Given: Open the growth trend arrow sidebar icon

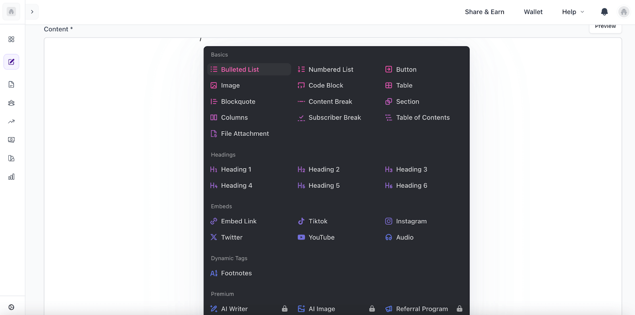Looking at the screenshot, I should click(x=11, y=122).
